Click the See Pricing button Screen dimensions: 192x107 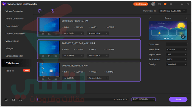point(141,4)
